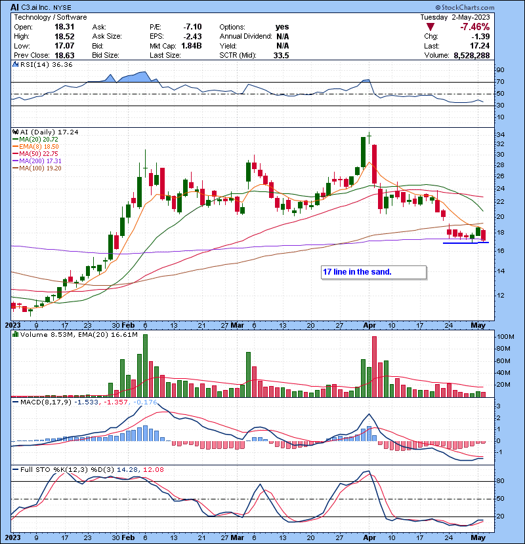The width and height of the screenshot is (525, 544).
Task: Click the RSI panel line chart icon
Action: click(15, 64)
